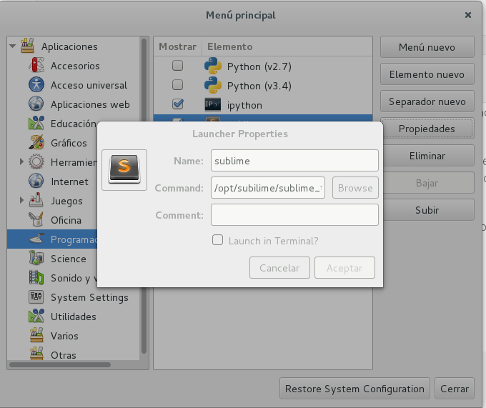Collapse the Aplicaciones tree node
Screen dimensions: 486x408
coord(13,46)
